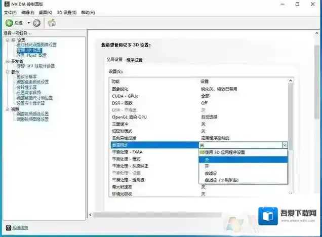Switch to the 程序设置 tab

134,60
